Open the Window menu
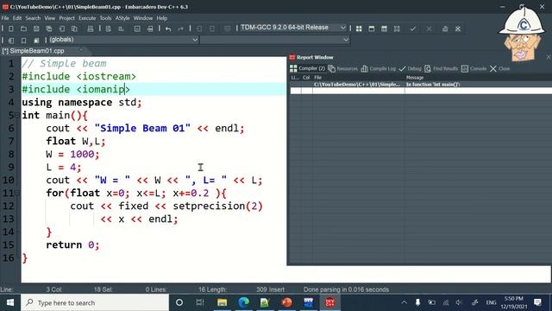 pos(143,18)
